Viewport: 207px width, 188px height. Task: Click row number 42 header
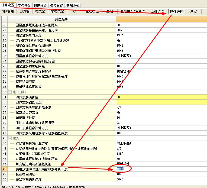[x=5, y=138]
